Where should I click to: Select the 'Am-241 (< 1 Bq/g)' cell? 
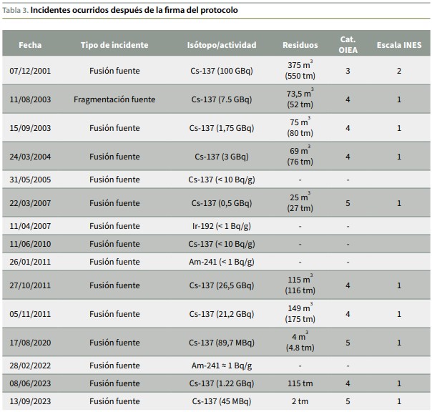point(221,262)
